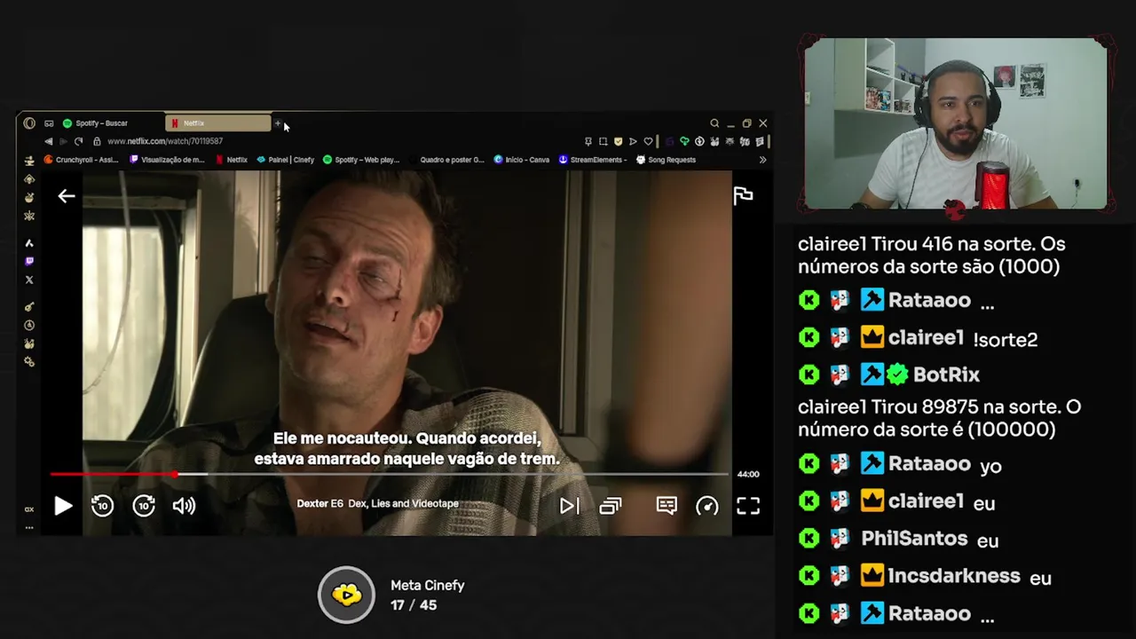This screenshot has width=1136, height=639.
Task: Open the purple extension icon
Action: [x=669, y=141]
